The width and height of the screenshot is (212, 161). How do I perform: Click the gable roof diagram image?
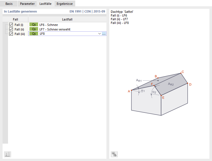160,93
